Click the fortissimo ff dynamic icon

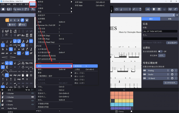point(27,53)
